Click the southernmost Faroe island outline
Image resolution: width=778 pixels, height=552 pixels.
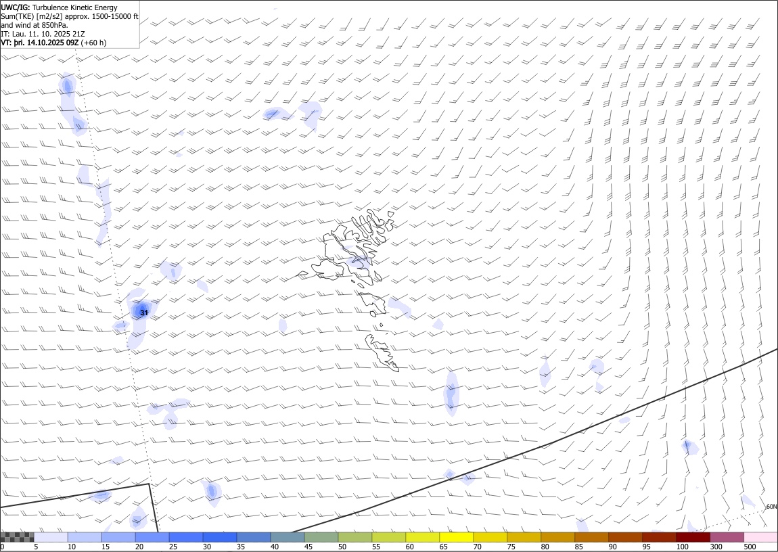point(381,352)
